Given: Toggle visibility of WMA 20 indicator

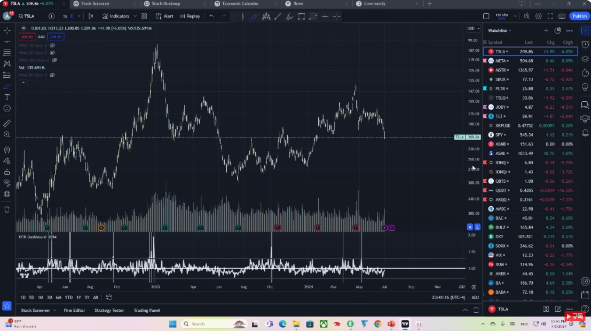Looking at the screenshot, I should tap(52, 53).
